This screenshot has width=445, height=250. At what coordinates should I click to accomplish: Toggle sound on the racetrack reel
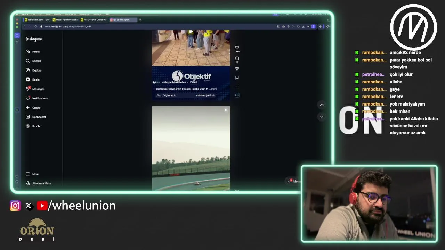point(226,110)
